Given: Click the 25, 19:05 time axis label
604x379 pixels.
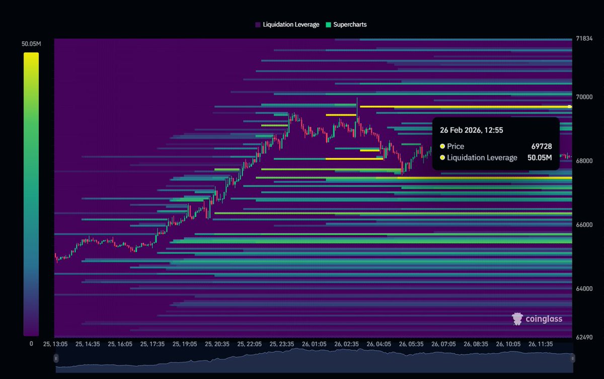Looking at the screenshot, I should pyautogui.click(x=184, y=344).
